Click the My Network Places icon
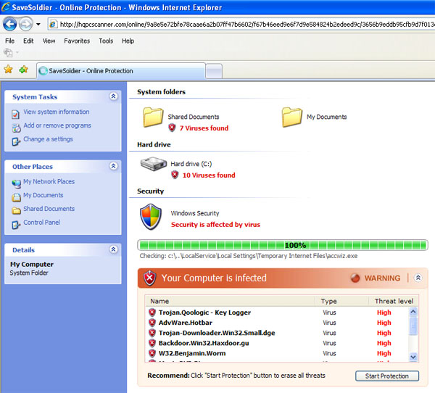Image resolution: width=435 pixels, height=393 pixels. point(16,183)
